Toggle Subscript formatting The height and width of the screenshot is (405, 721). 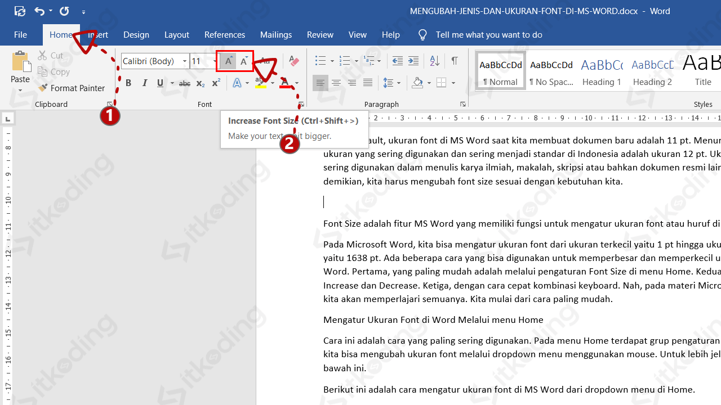pyautogui.click(x=200, y=83)
